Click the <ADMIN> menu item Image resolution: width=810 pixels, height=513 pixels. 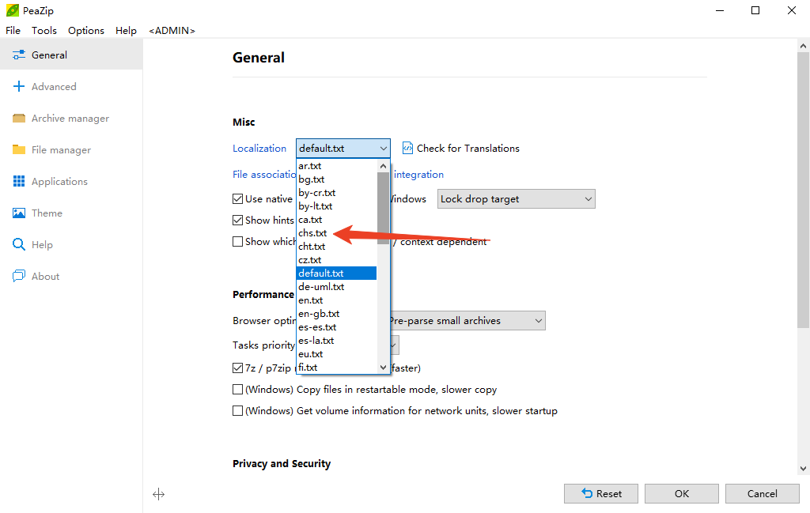pyautogui.click(x=172, y=31)
